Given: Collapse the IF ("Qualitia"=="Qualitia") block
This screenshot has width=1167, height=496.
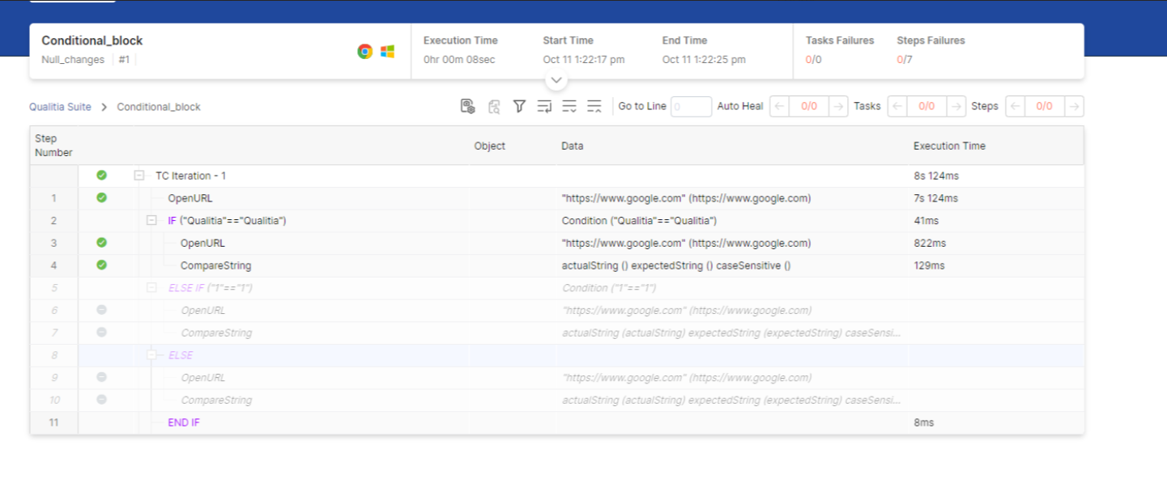Looking at the screenshot, I should (x=151, y=221).
